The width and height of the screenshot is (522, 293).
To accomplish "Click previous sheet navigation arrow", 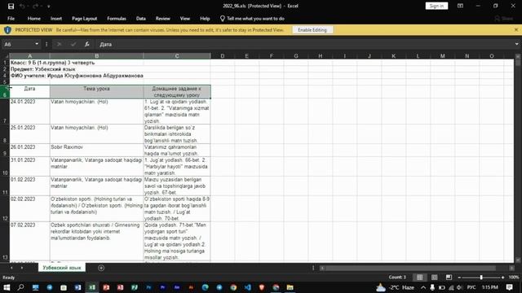I will [11, 268].
